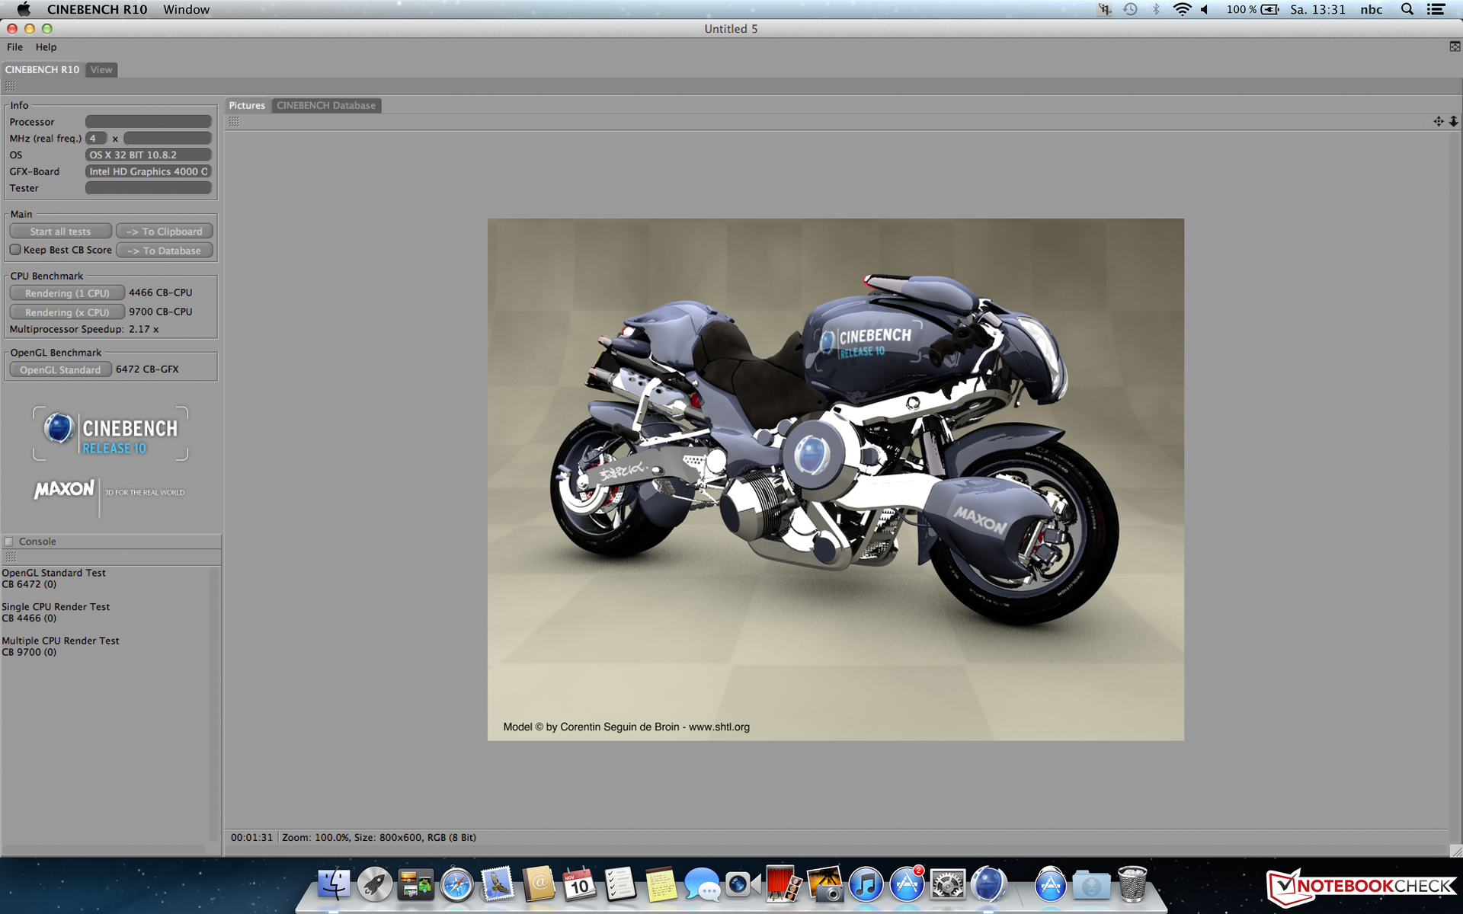
Task: Open App Store with update badge in dock
Action: click(x=907, y=885)
